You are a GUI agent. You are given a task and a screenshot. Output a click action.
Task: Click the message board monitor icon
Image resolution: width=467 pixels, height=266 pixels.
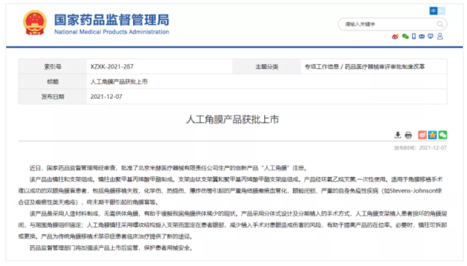pos(430,36)
